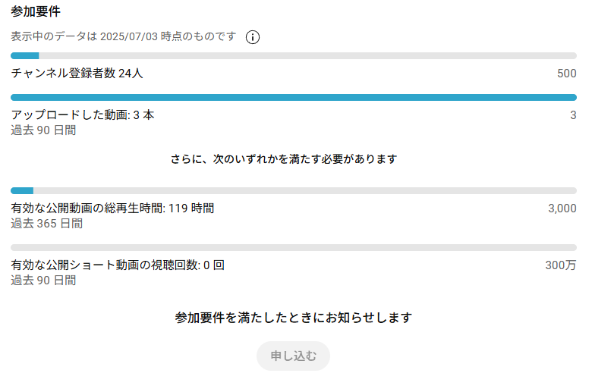Screen dimensions: 592x392
Task: Click the 過去 365 日間 period text
Action: click(x=47, y=224)
